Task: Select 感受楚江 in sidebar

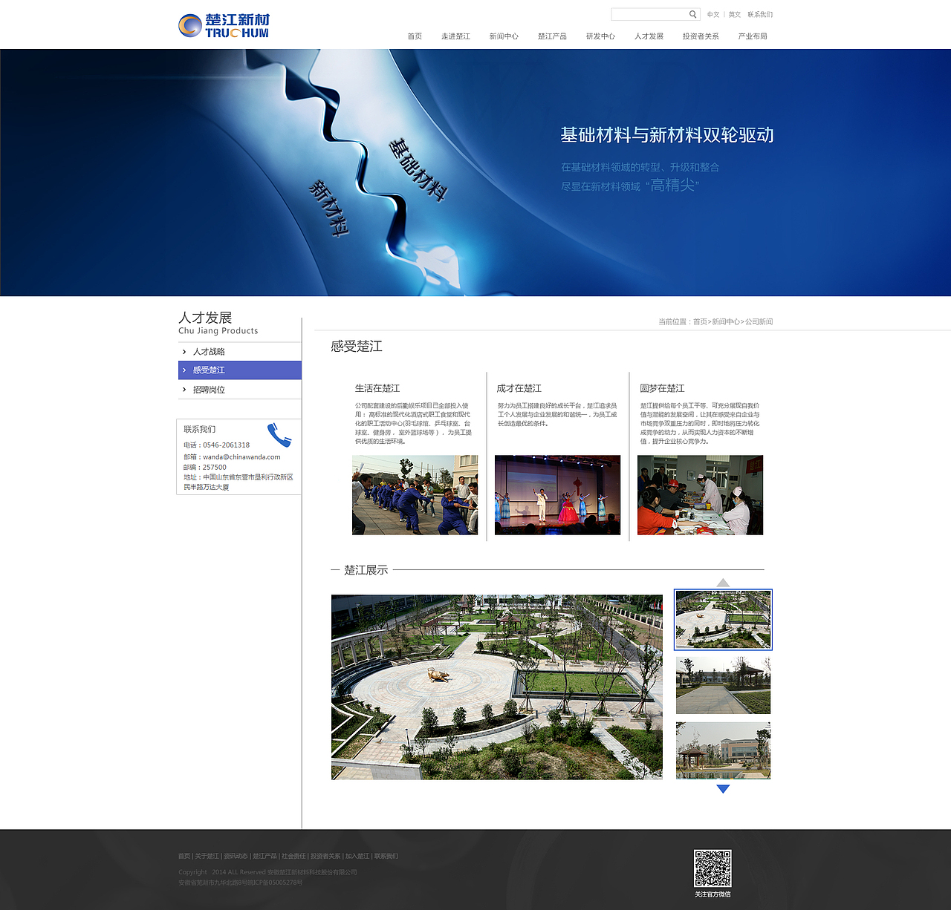Action: (x=240, y=370)
